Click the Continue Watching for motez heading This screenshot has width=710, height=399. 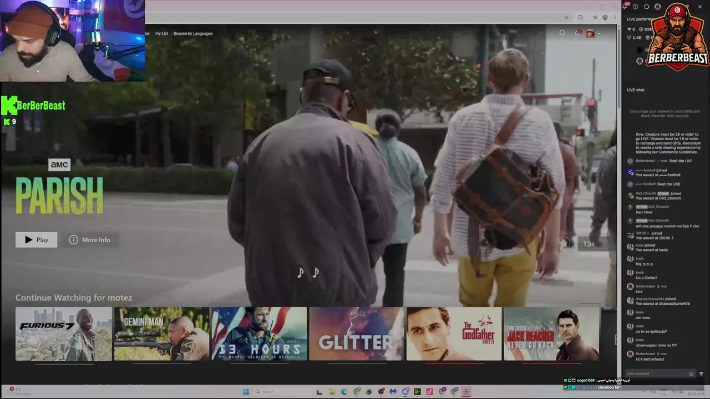(74, 298)
